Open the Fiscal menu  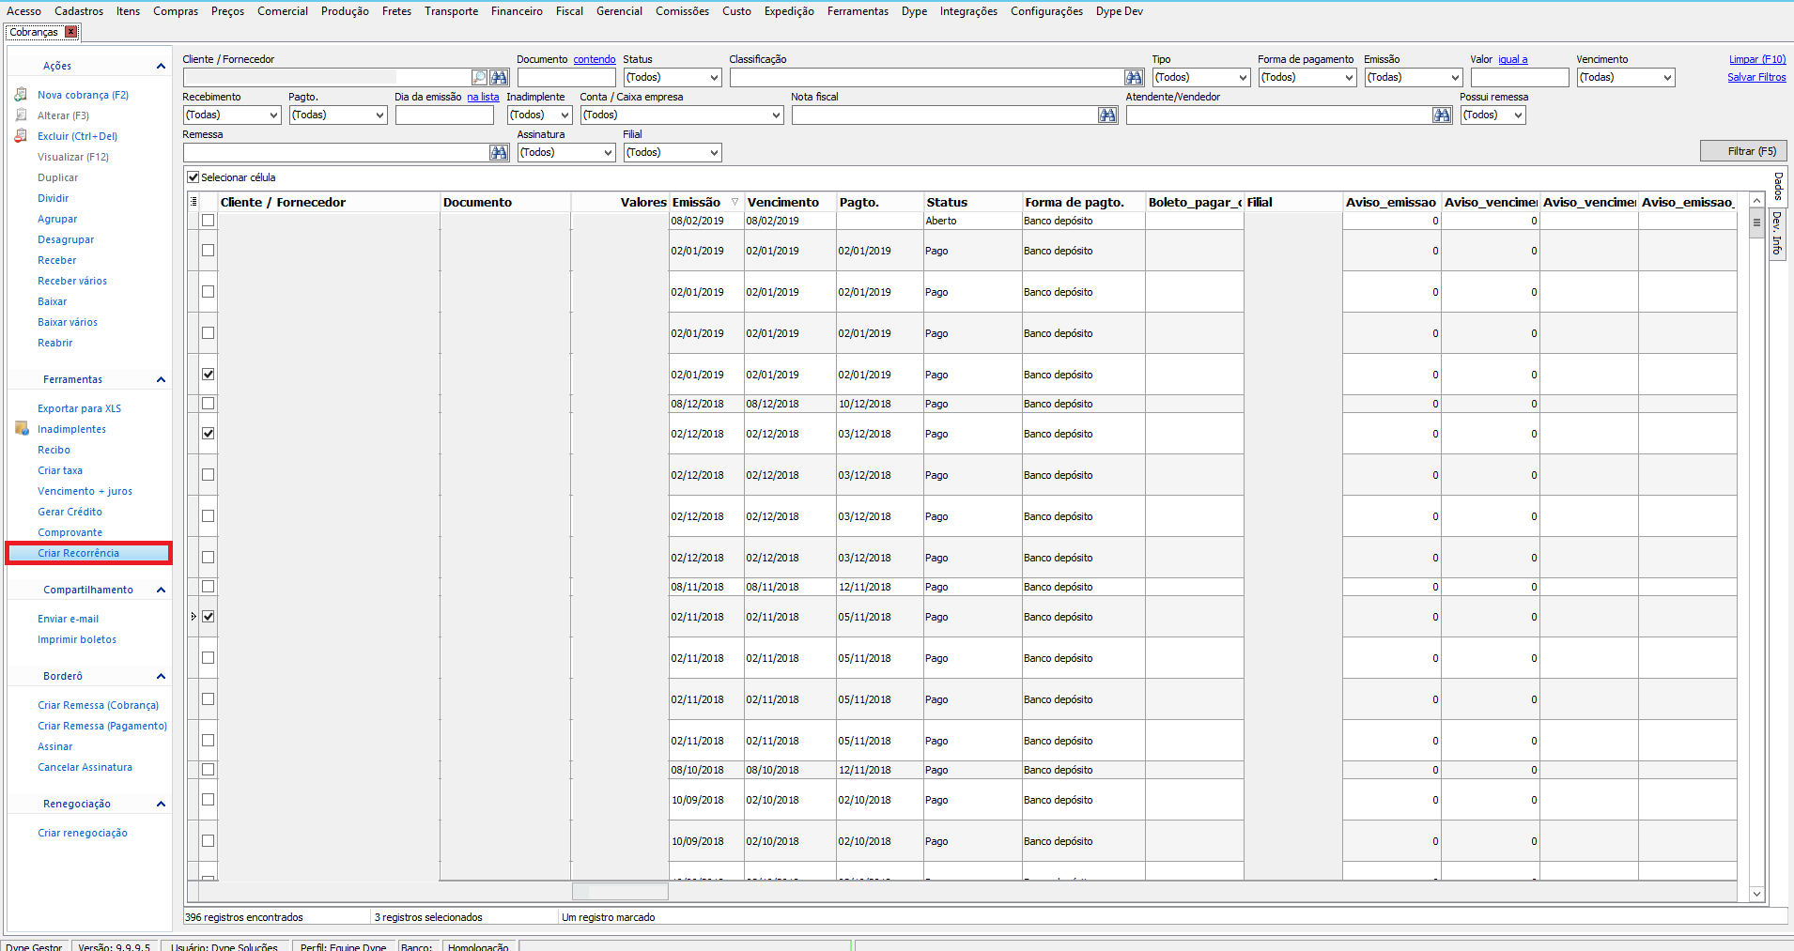(x=569, y=11)
